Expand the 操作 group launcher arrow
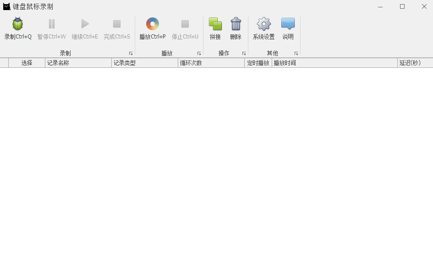The width and height of the screenshot is (433, 269). [x=244, y=54]
